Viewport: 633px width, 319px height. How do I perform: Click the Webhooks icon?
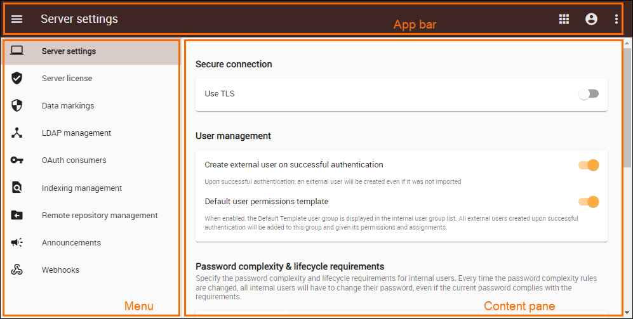point(17,270)
